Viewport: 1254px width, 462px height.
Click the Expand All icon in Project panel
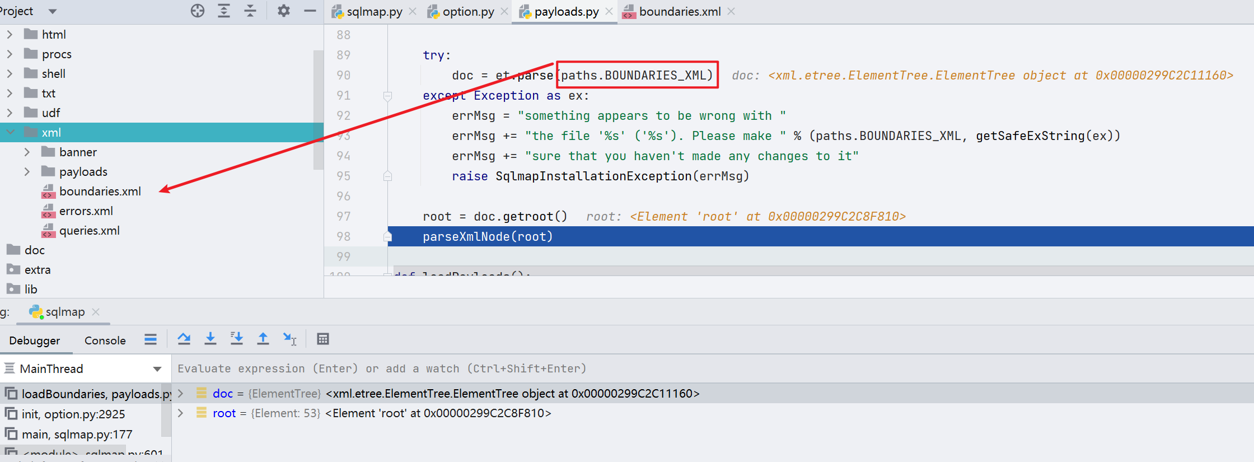click(x=224, y=11)
